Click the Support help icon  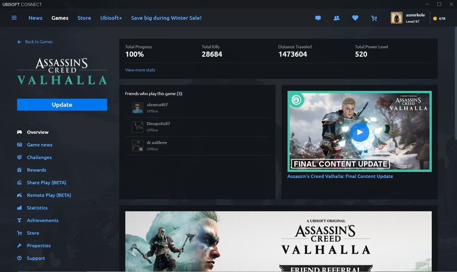[x=19, y=258]
